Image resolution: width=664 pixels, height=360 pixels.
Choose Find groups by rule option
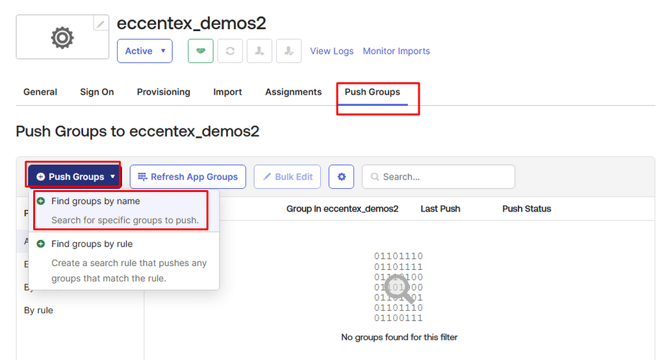point(124,261)
